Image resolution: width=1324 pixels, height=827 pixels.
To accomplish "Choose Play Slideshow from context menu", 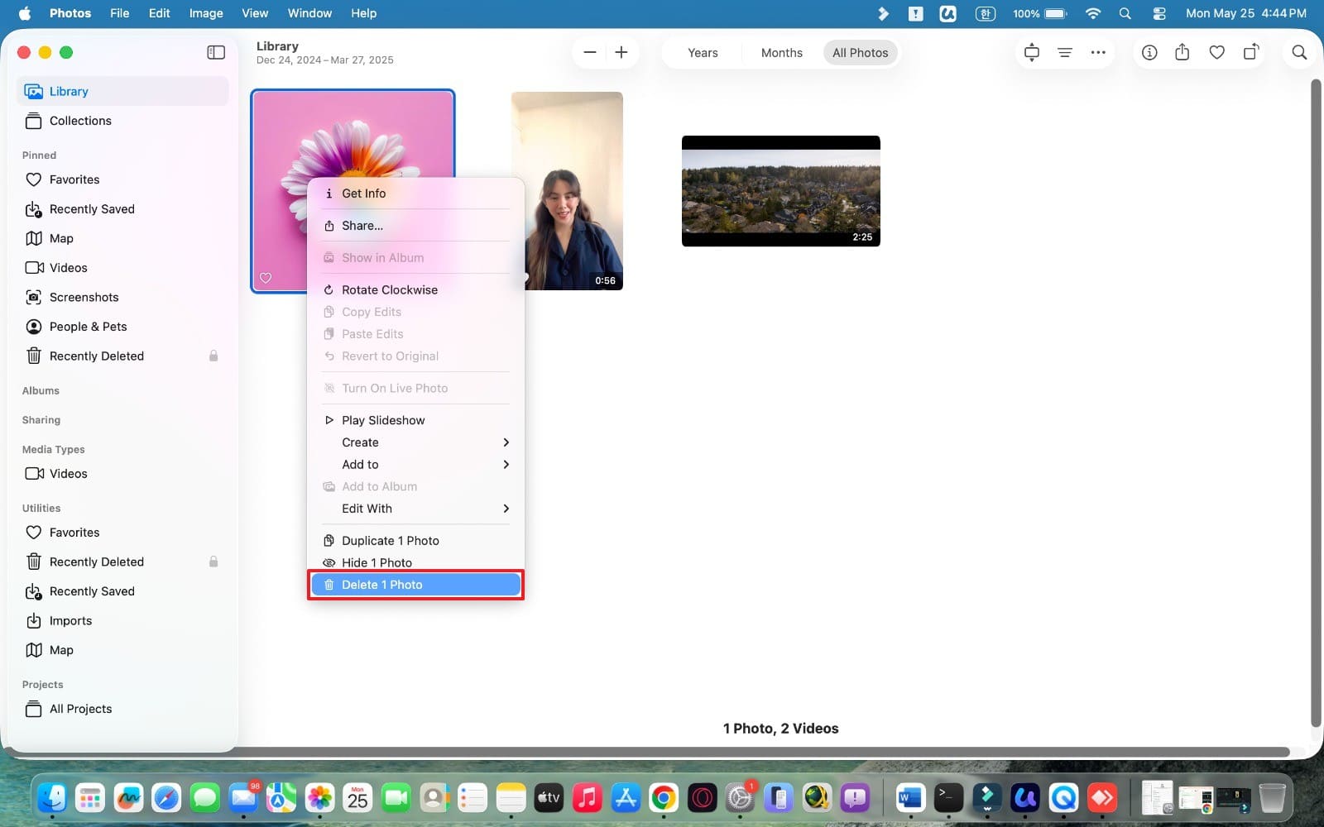I will click(415, 420).
